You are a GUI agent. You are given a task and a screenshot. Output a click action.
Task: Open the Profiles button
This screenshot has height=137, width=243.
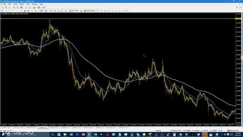46,11
